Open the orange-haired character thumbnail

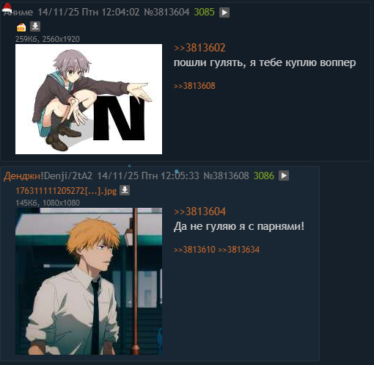[x=89, y=281]
